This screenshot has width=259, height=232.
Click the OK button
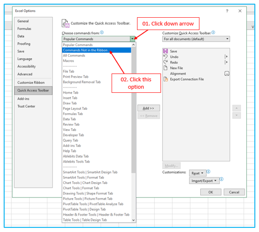(211, 192)
